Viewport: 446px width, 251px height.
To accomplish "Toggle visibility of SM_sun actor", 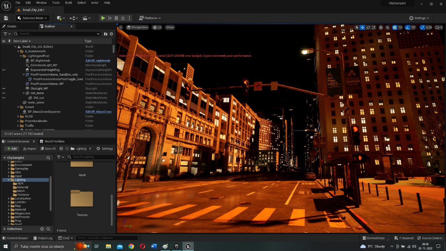I will 4,98.
